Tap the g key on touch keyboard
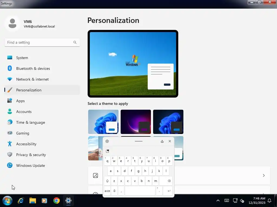The image size is (277, 207). tap(138, 171)
